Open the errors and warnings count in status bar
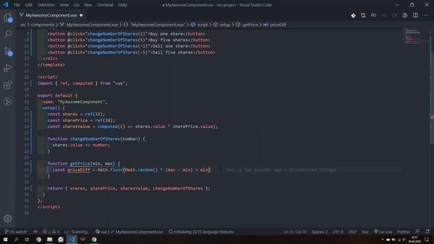This screenshot has height=244, width=434. [51, 232]
